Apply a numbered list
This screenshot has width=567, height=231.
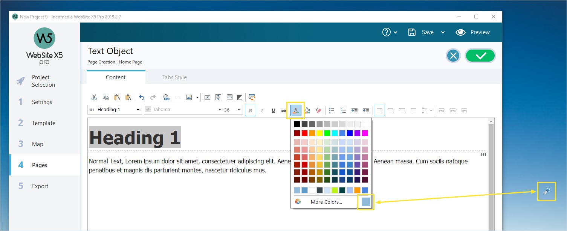click(x=343, y=110)
